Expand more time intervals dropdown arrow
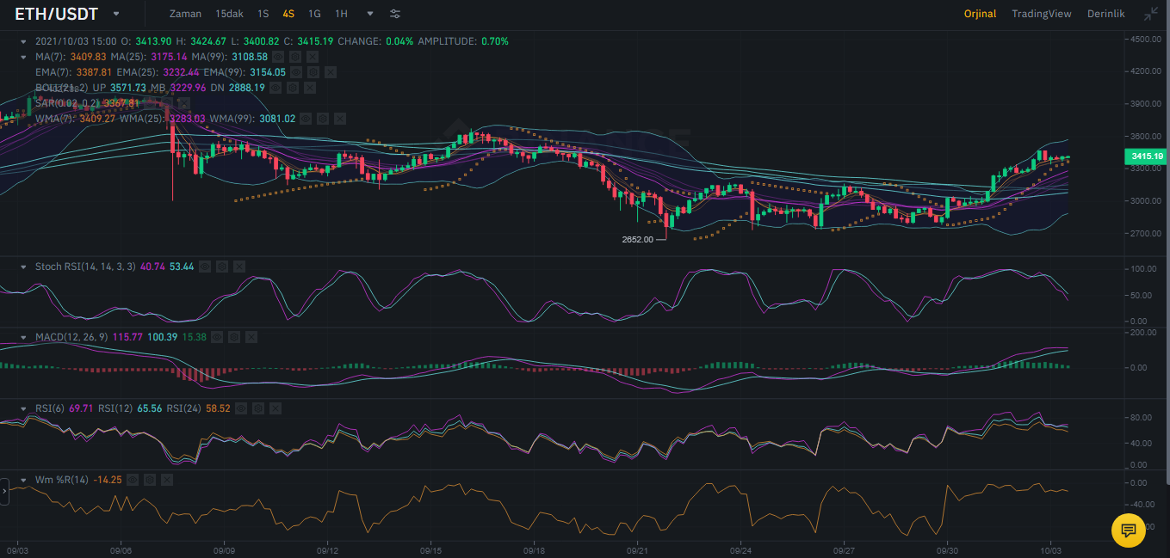Viewport: 1170px width, 558px height. tap(370, 14)
